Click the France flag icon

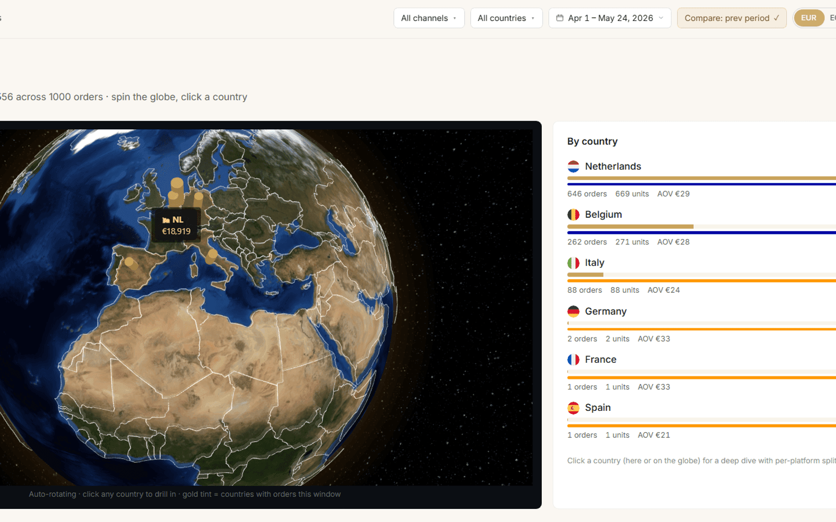[x=573, y=360]
